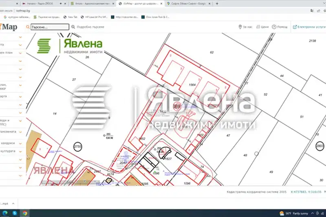Screen dimensions: 326x217
Task: Click into the 'Търсене...' search field
Action: (x=50, y=27)
